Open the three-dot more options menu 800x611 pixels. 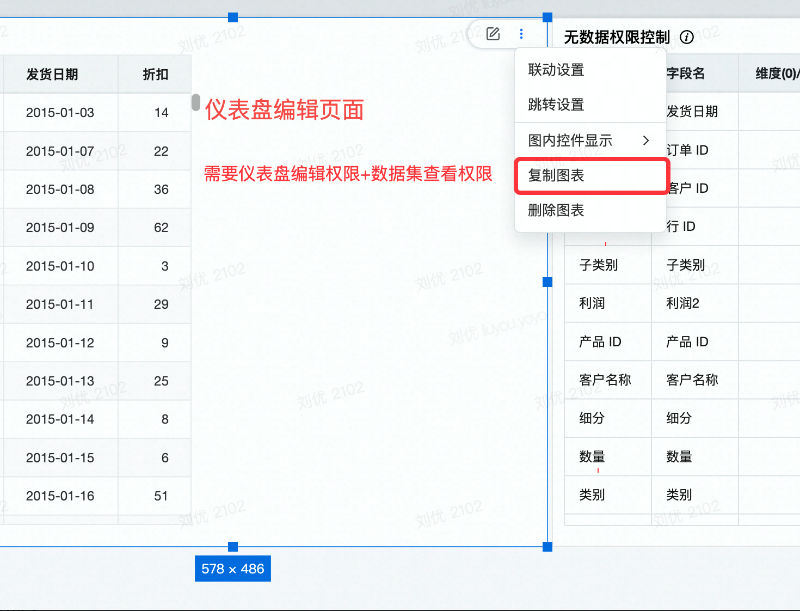(x=521, y=34)
